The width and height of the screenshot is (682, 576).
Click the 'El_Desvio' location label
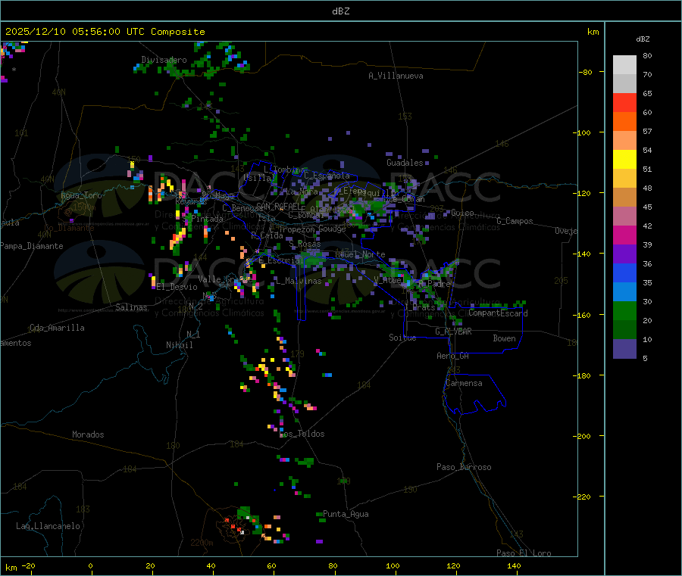pyautogui.click(x=177, y=287)
